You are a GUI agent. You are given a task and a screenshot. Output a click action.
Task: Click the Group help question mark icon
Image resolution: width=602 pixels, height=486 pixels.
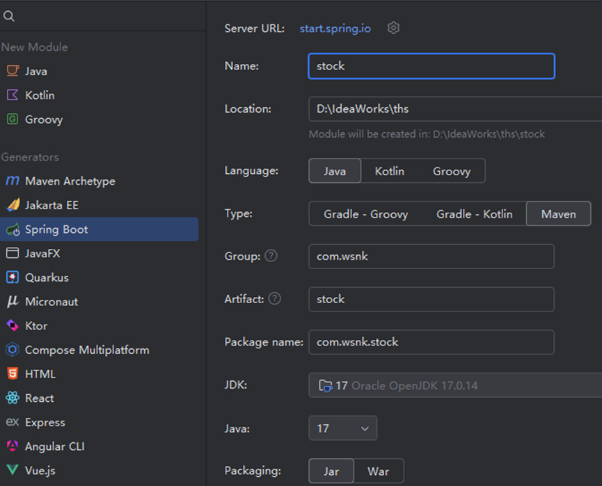pos(271,256)
